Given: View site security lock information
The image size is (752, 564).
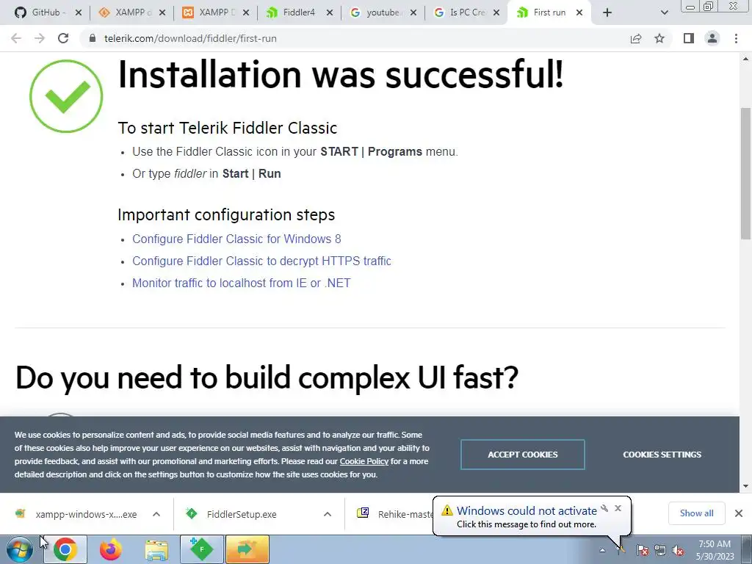Looking at the screenshot, I should [93, 38].
